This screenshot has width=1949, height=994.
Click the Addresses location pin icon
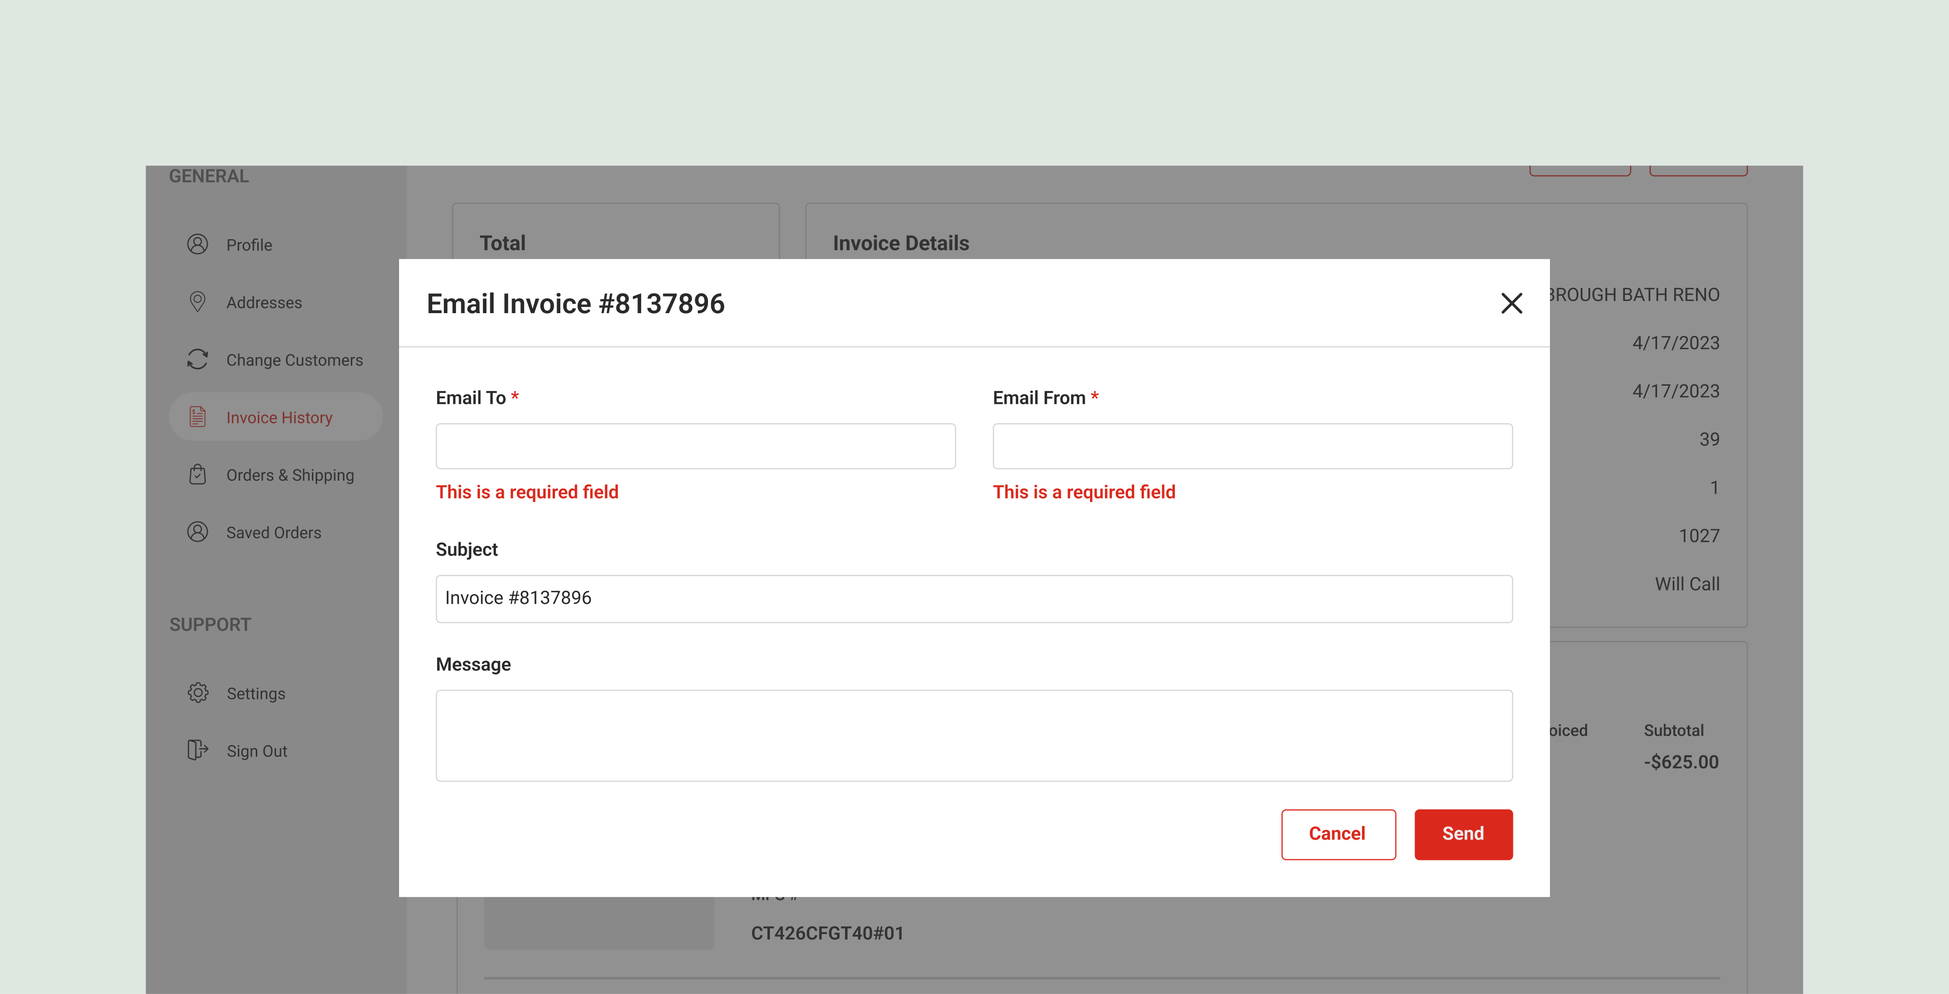pos(197,302)
